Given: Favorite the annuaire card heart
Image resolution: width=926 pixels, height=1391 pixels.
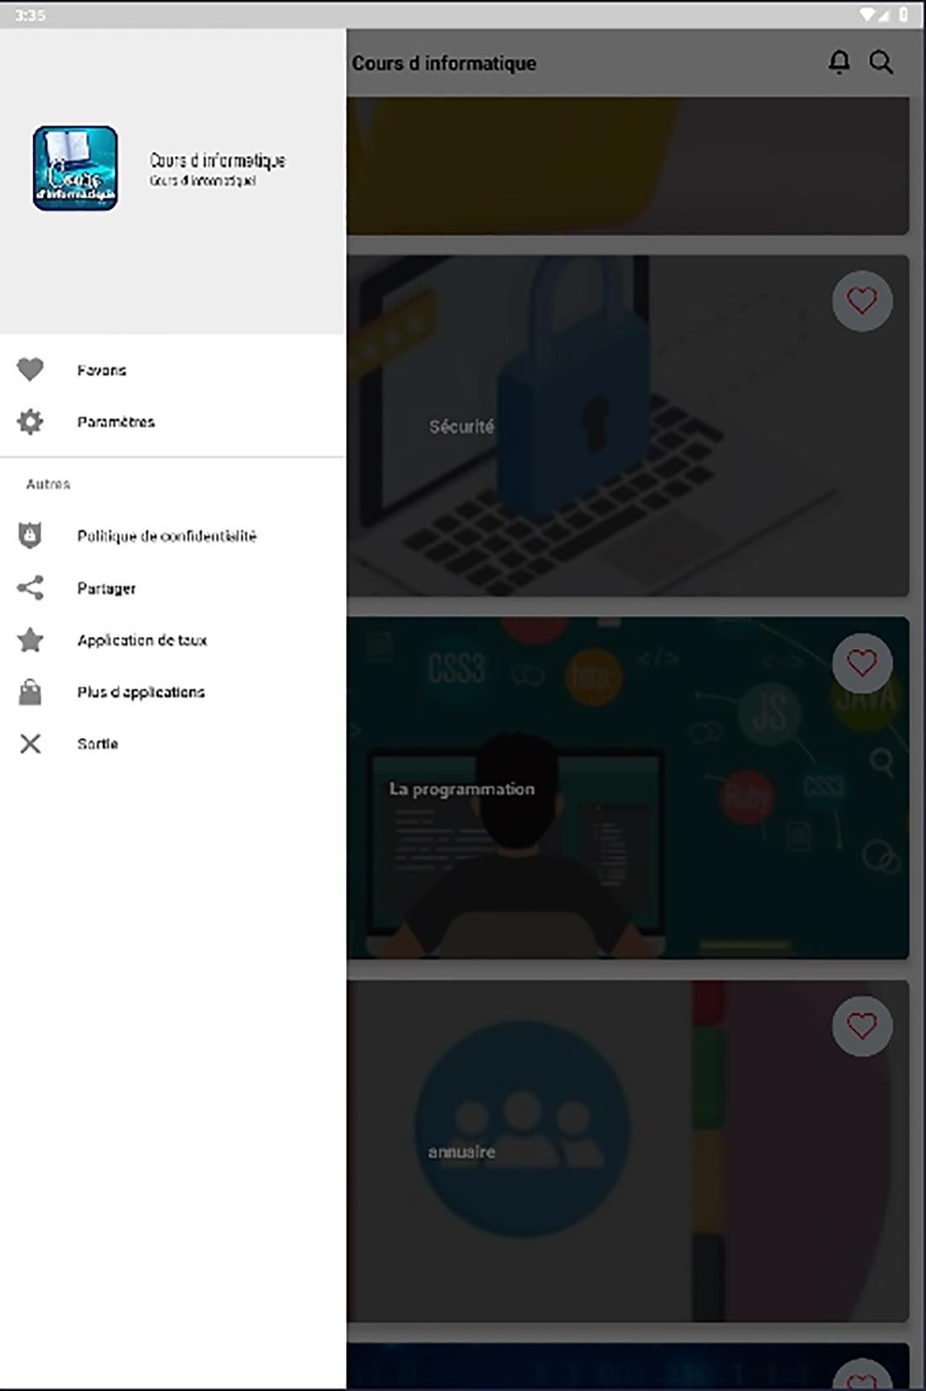Looking at the screenshot, I should [862, 1026].
